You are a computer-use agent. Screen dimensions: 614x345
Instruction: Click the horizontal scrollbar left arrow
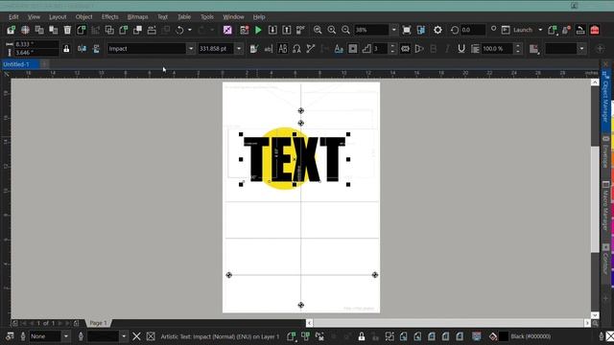(x=309, y=323)
